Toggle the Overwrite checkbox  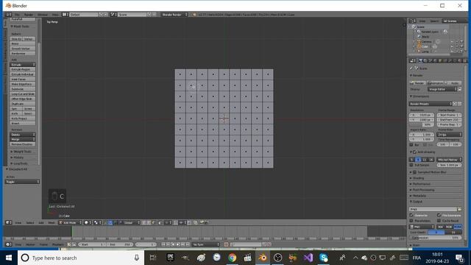click(411, 215)
